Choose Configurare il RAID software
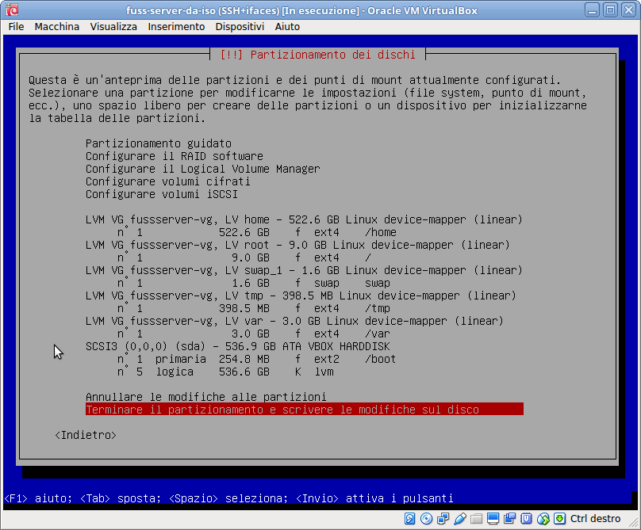The width and height of the screenshot is (641, 530). click(x=175, y=156)
